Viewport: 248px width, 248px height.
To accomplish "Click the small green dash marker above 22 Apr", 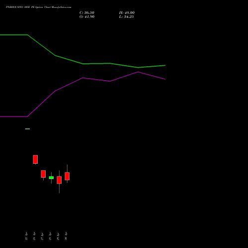I will tap(27, 129).
